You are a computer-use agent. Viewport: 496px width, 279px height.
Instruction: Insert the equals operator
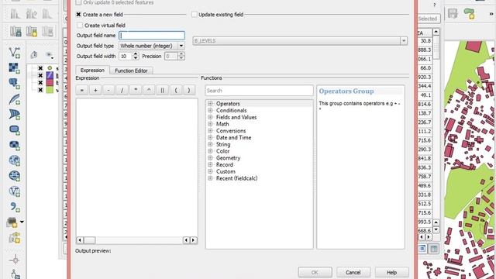tap(82, 90)
